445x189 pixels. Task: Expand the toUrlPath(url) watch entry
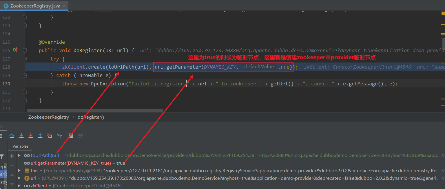(x=19, y=155)
